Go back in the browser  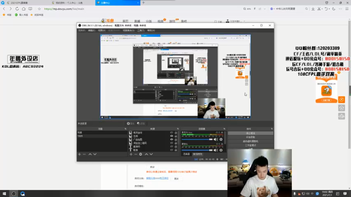[4, 9]
